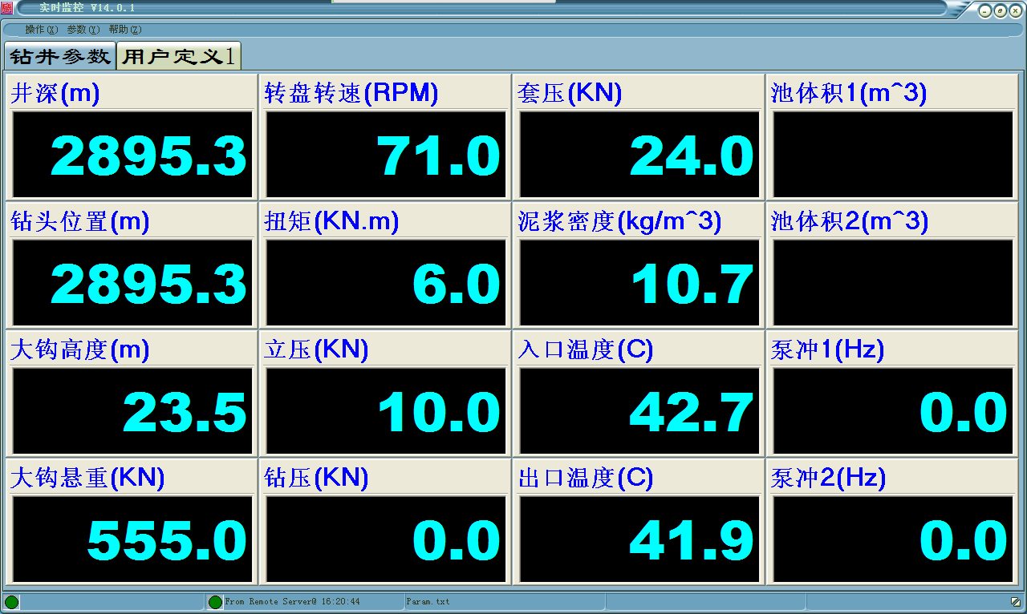Click the resize grip icon in status bar
This screenshot has height=614, width=1027.
pyautogui.click(x=1016, y=602)
